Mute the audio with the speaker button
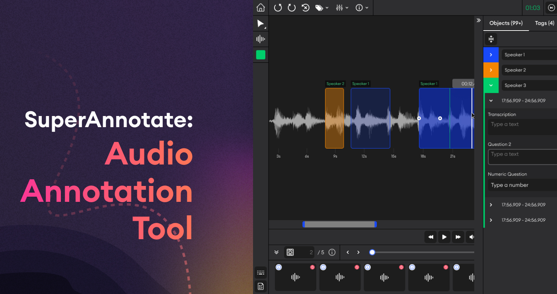Viewport: 557px width, 294px height. click(x=471, y=237)
